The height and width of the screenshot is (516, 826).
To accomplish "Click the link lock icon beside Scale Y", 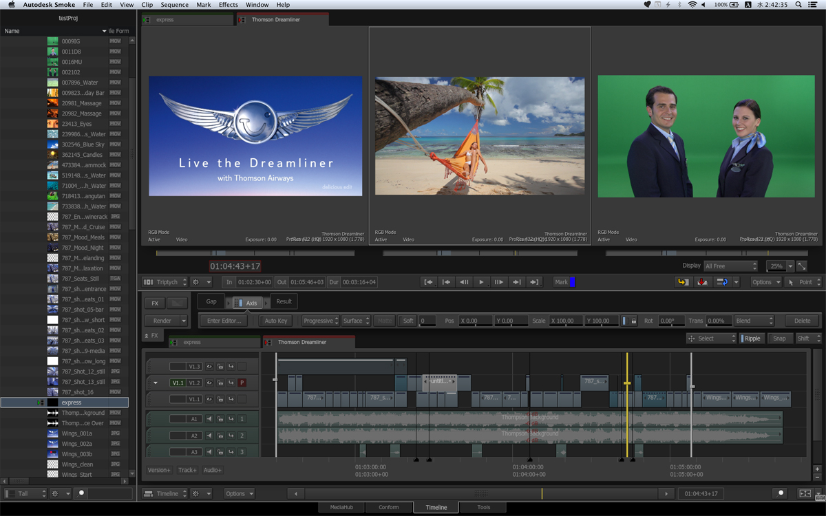I will coord(629,321).
